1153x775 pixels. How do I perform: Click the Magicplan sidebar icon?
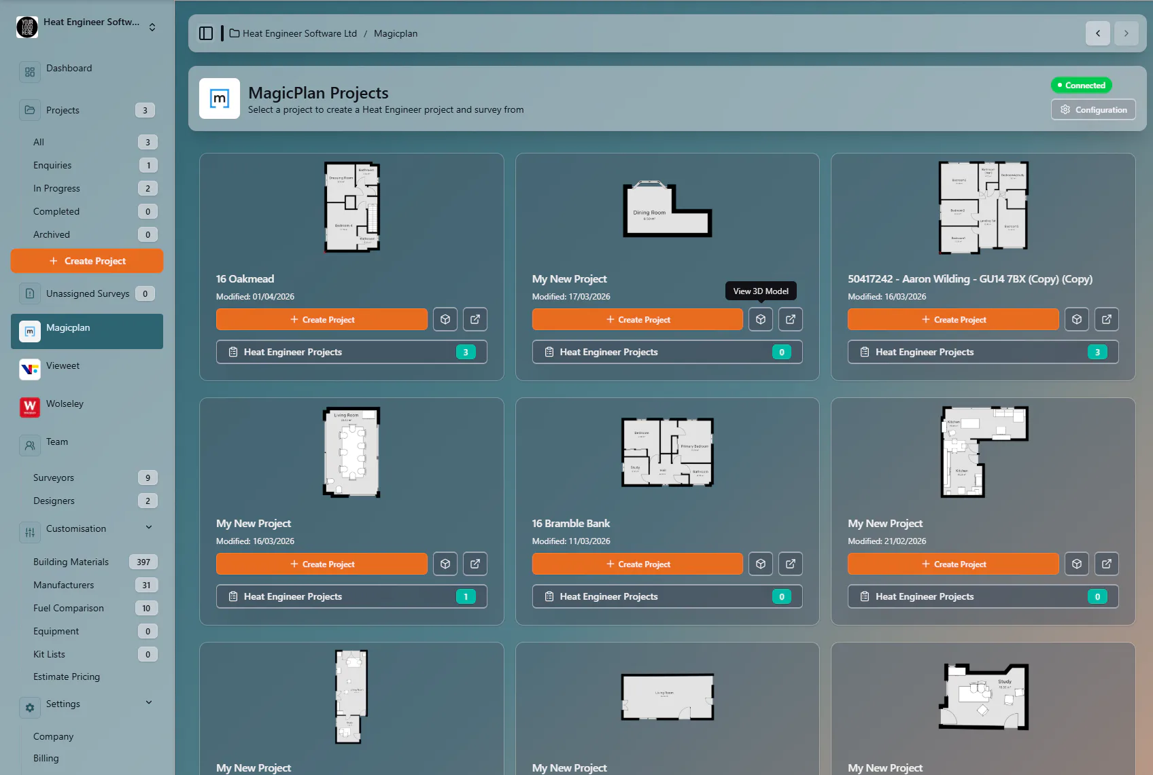tap(30, 331)
